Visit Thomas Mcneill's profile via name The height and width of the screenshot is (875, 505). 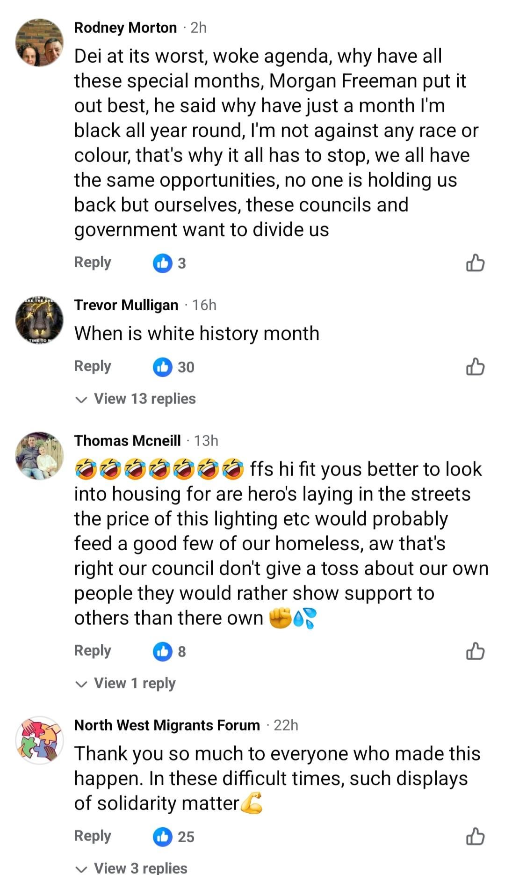pos(127,441)
